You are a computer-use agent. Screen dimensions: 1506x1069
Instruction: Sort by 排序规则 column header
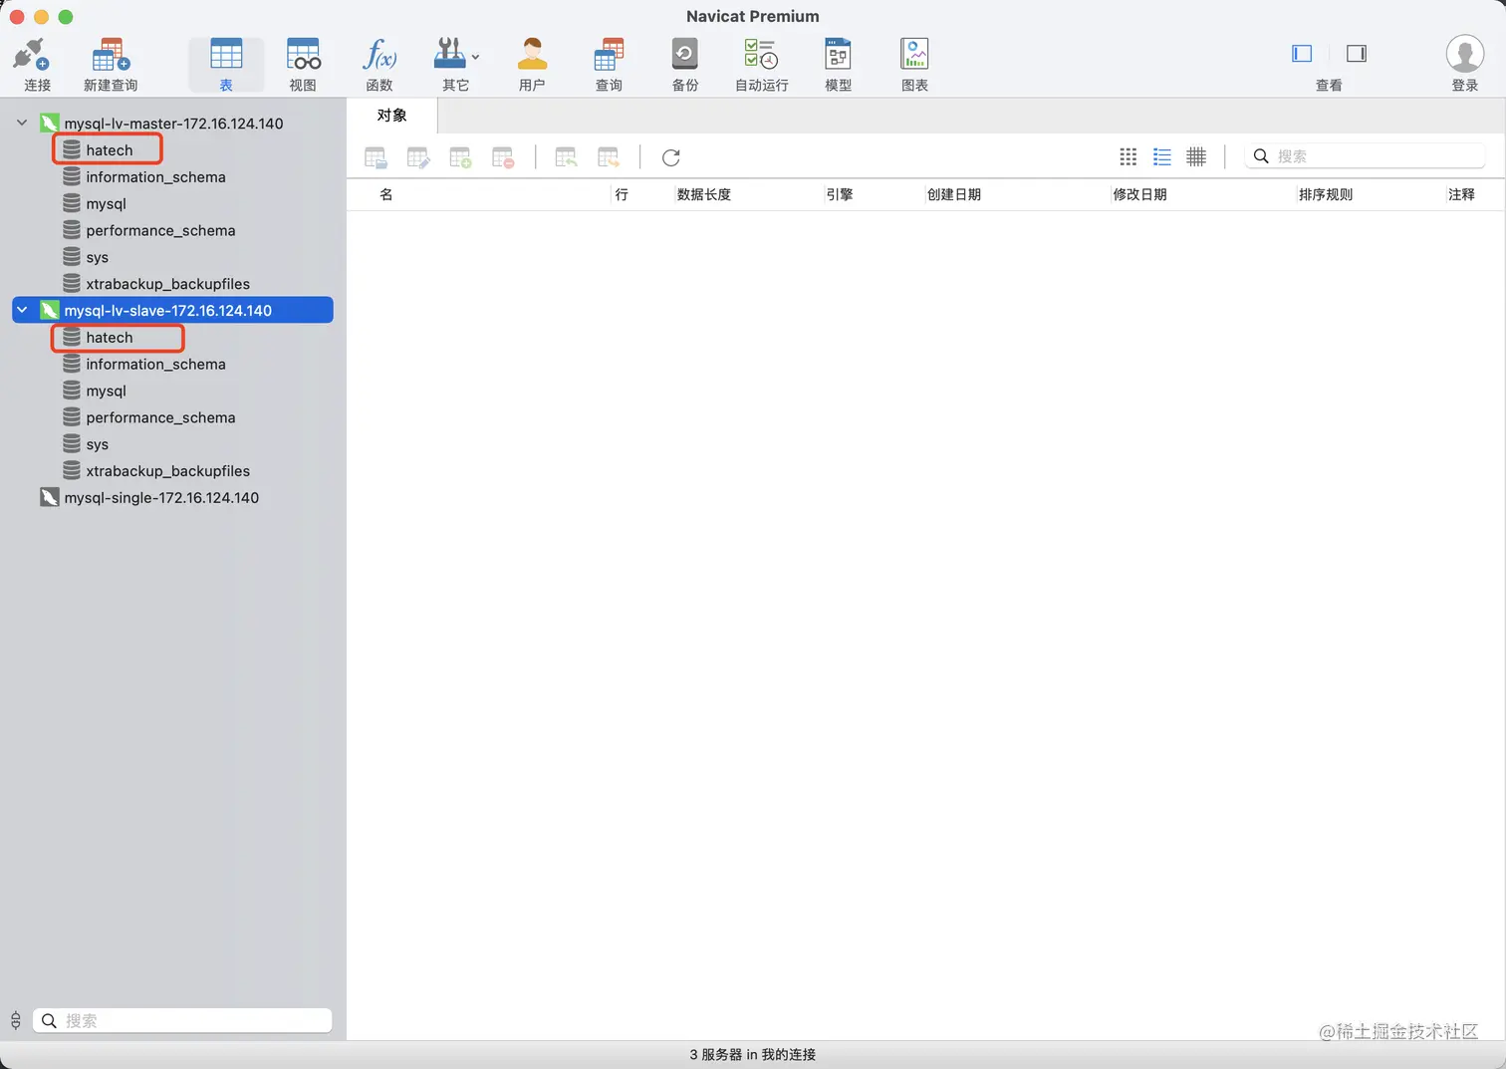(x=1326, y=194)
